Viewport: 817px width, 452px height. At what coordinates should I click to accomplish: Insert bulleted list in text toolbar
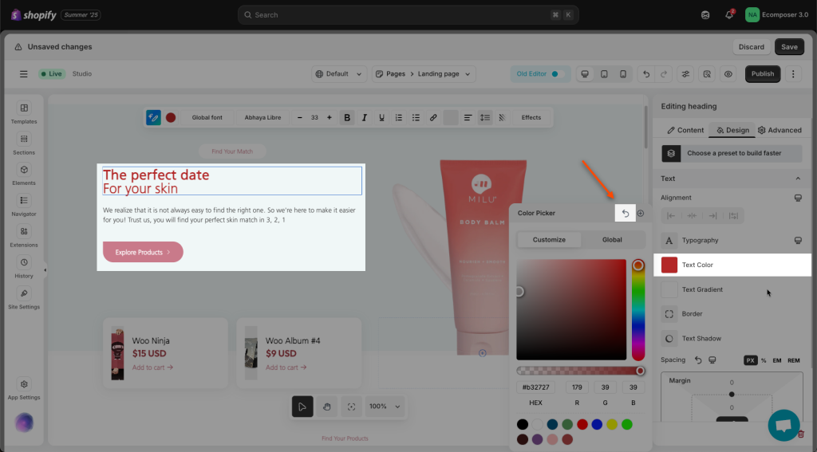point(416,118)
